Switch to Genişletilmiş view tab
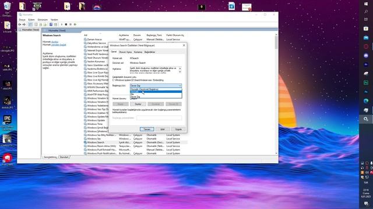The width and height of the screenshot is (373, 209). [x=50, y=157]
